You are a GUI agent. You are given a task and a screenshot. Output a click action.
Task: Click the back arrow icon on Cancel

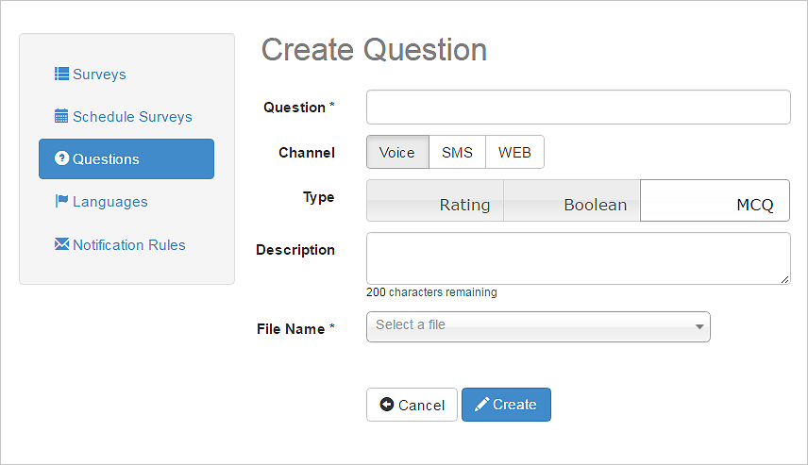(386, 405)
